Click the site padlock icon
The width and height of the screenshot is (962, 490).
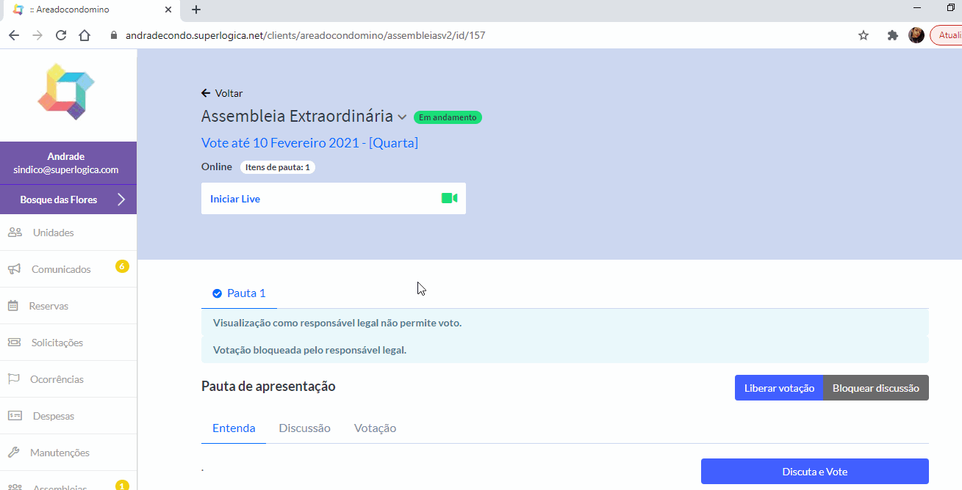click(x=113, y=35)
